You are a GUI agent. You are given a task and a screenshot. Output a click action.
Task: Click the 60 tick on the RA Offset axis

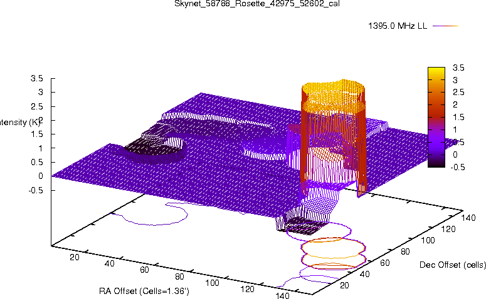click(144, 270)
